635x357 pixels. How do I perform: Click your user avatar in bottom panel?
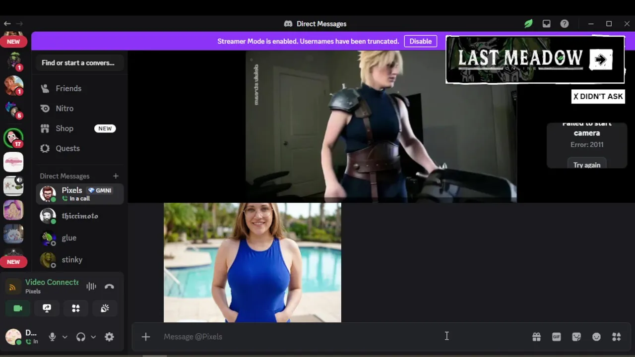tap(13, 337)
